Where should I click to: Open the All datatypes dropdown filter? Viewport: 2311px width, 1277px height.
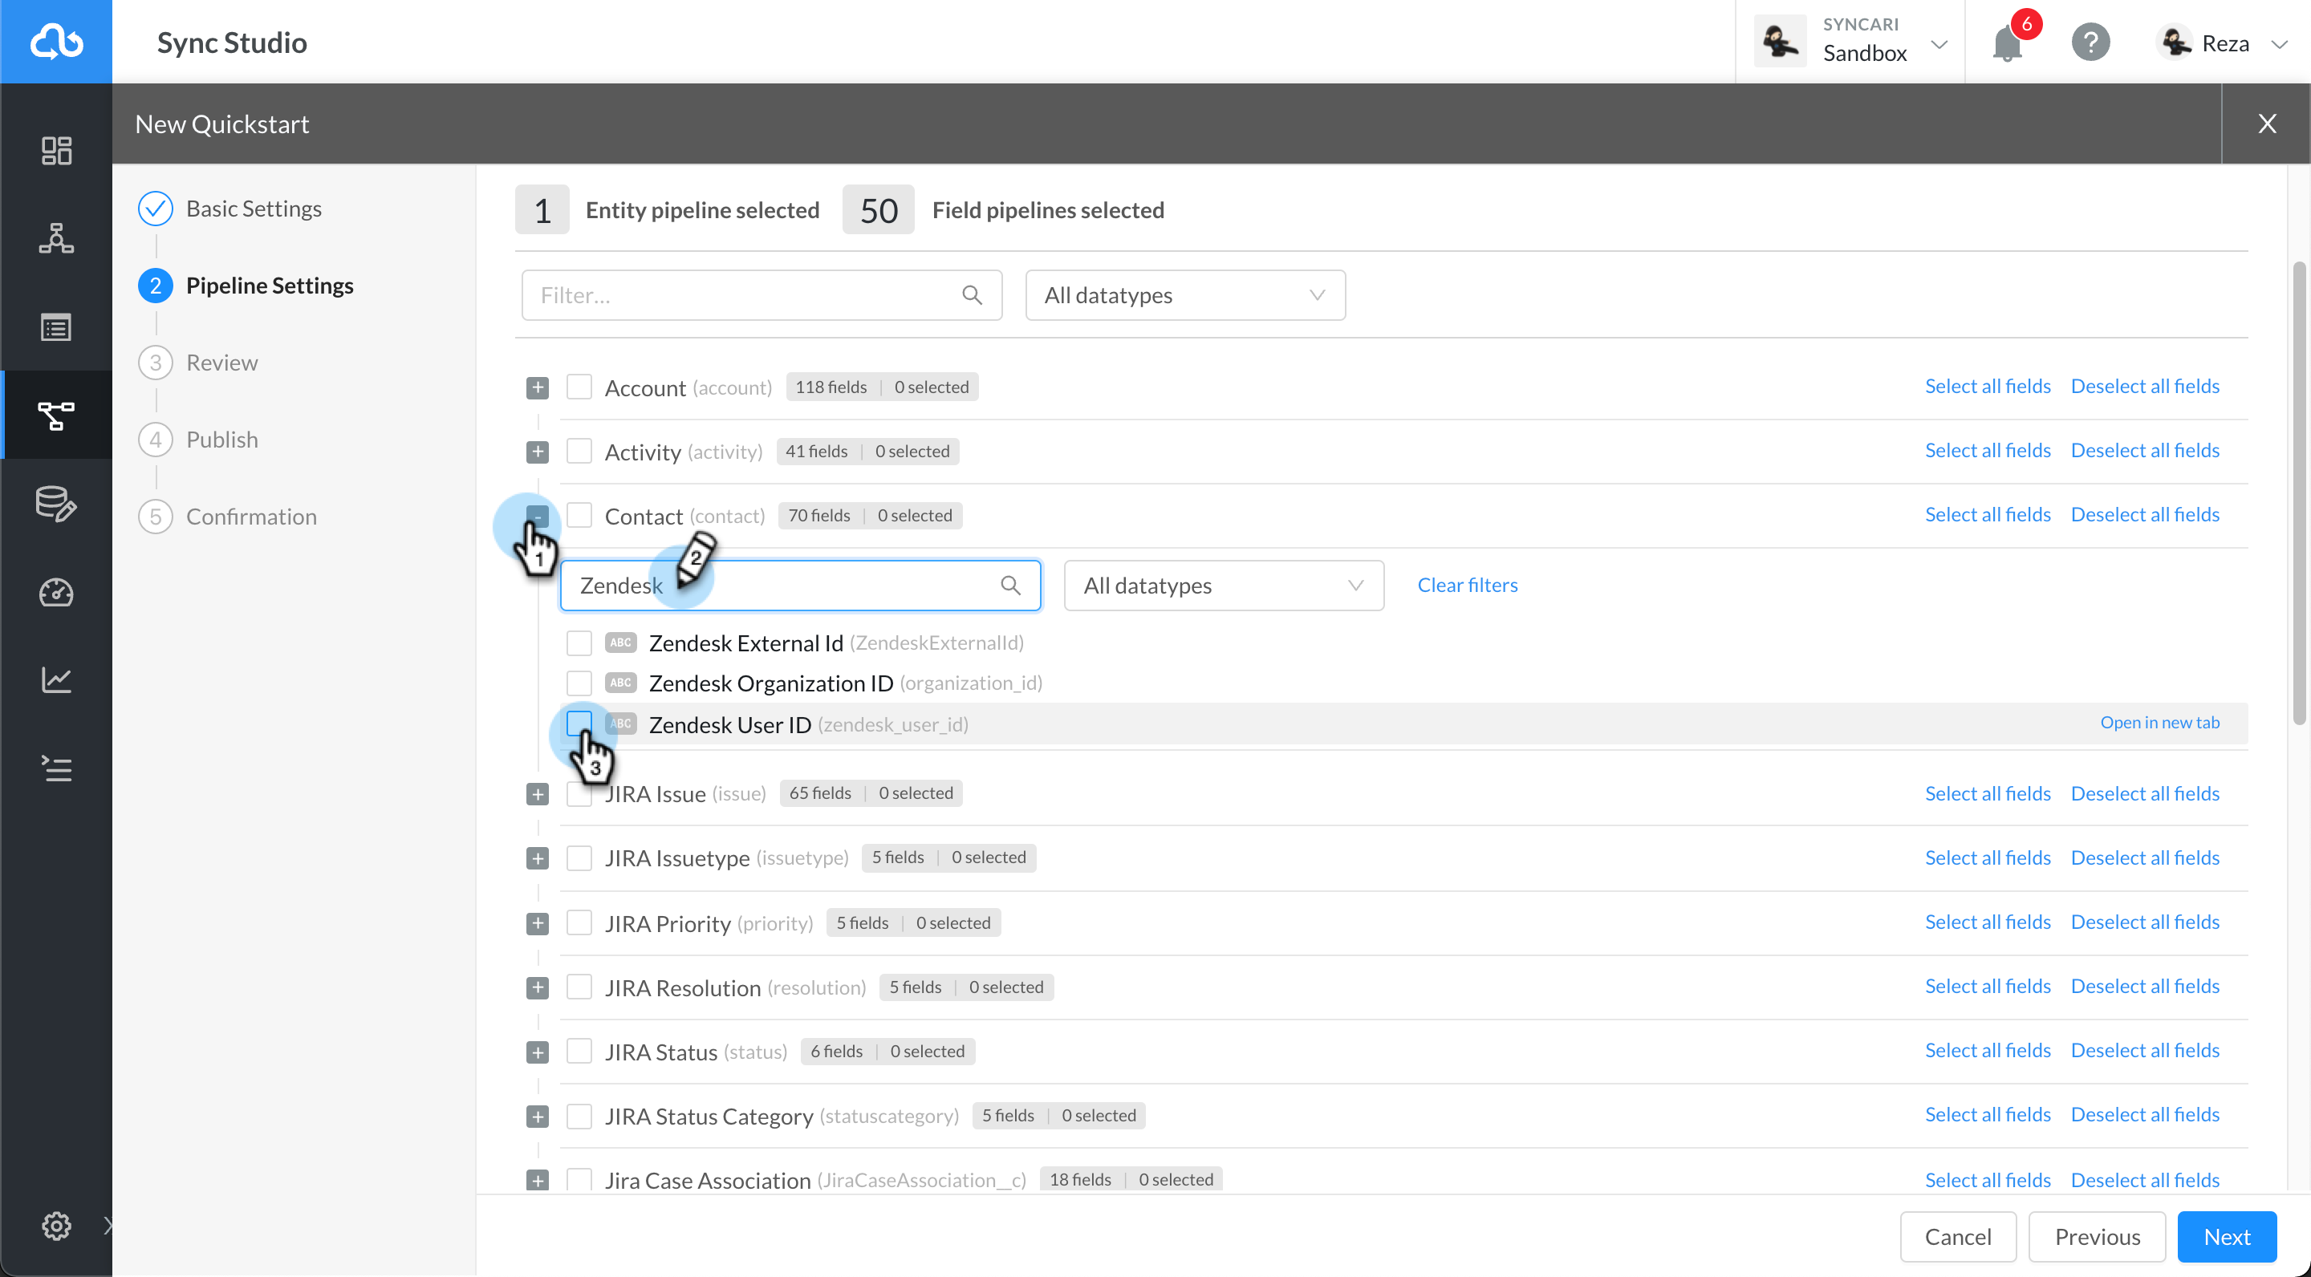1184,295
